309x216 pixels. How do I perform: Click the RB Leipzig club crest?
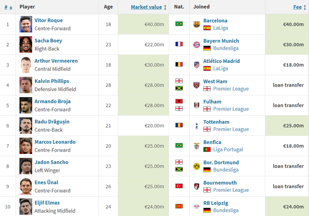click(x=196, y=206)
